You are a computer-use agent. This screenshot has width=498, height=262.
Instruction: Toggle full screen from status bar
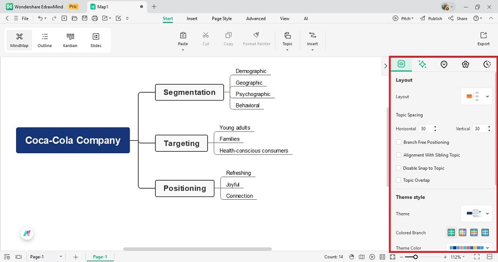pyautogui.click(x=477, y=256)
